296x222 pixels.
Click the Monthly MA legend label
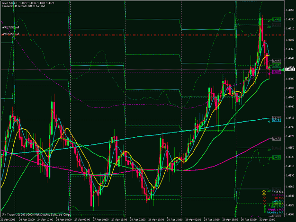click(x=276, y=213)
